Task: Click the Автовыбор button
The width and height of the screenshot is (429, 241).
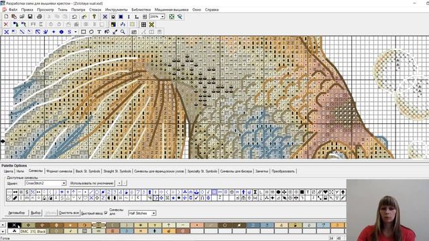Action: 16,213
